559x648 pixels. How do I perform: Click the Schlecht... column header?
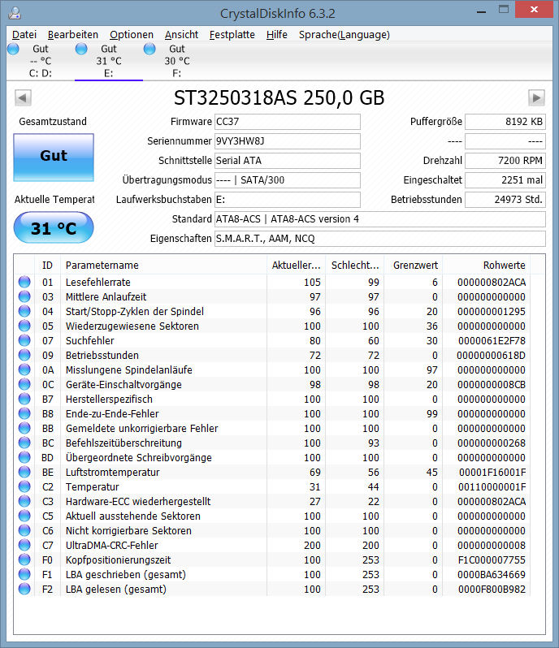(x=355, y=265)
